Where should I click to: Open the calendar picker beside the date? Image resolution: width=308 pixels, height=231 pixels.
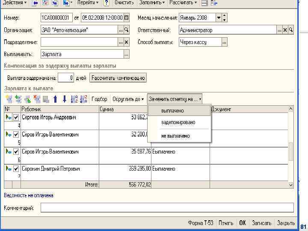pos(127,18)
